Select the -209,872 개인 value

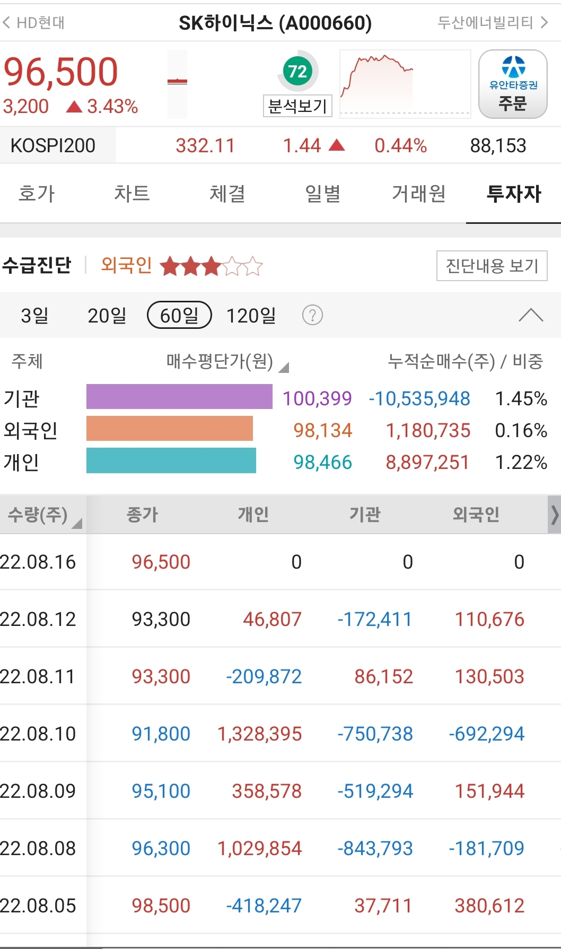pyautogui.click(x=264, y=676)
